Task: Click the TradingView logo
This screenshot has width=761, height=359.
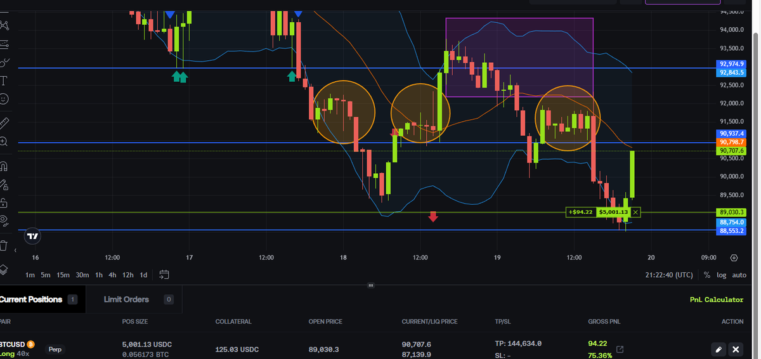Action: point(33,236)
